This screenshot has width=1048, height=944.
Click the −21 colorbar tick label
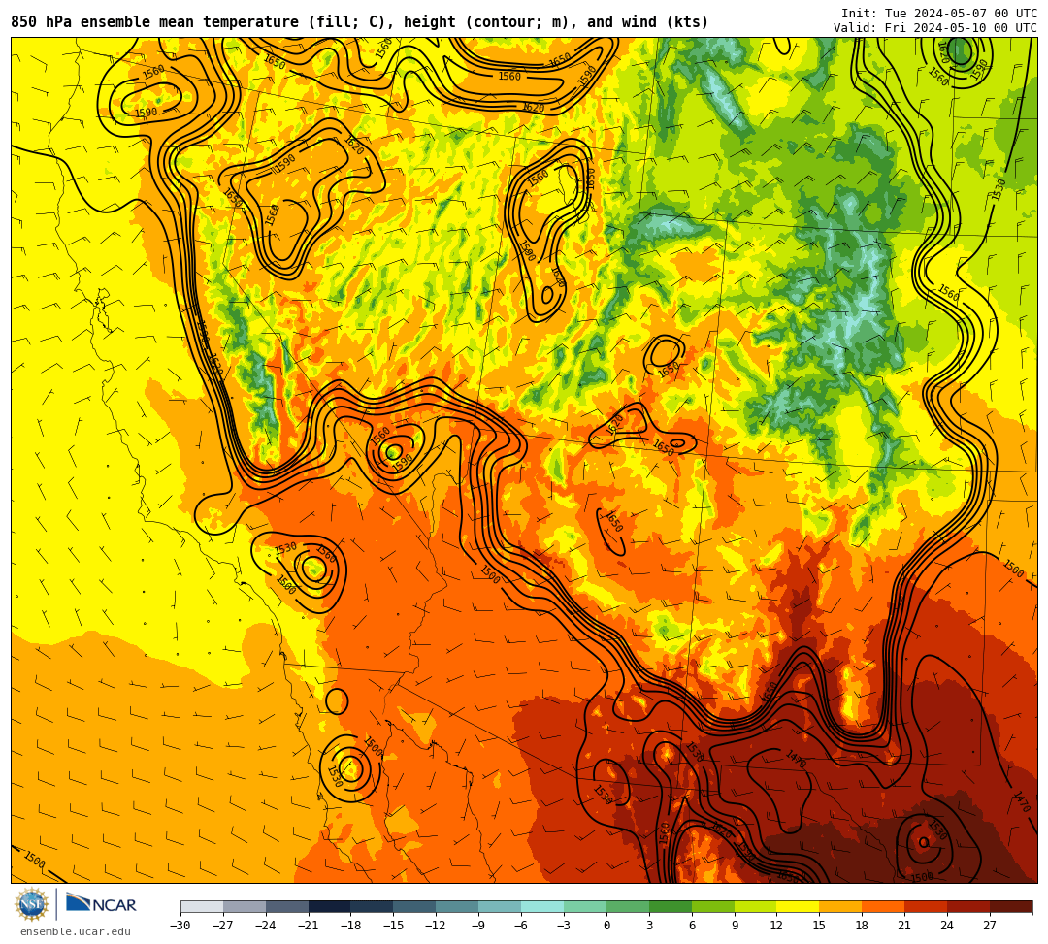pyautogui.click(x=309, y=926)
